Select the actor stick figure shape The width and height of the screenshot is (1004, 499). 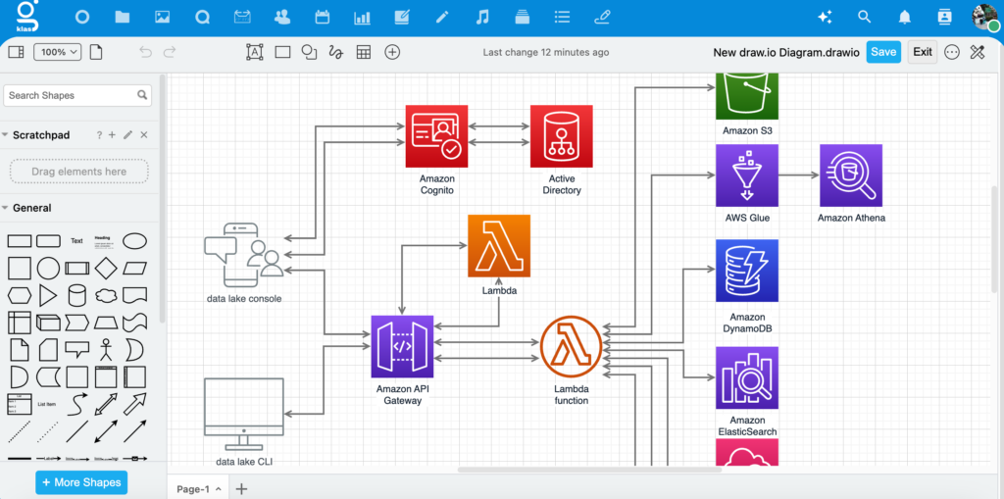point(106,350)
